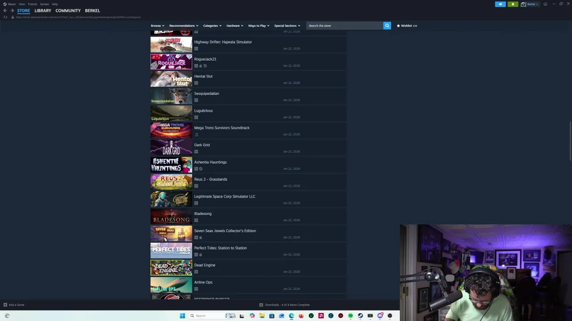Open Perfect Tides: Station to Station title

click(220, 248)
